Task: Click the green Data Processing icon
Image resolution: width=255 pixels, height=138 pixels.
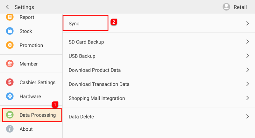Action: click(x=10, y=115)
